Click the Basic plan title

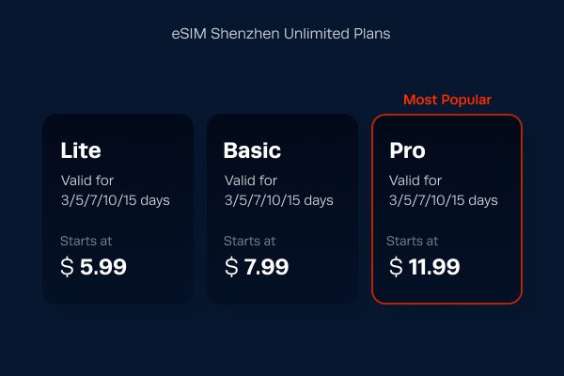point(252,150)
